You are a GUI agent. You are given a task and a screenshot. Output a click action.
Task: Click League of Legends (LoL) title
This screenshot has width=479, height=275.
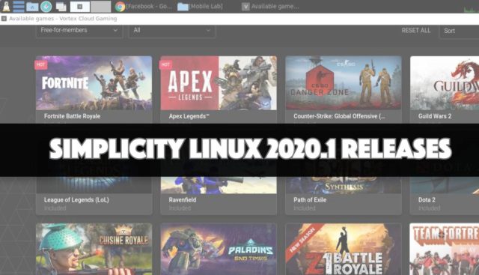tap(76, 200)
